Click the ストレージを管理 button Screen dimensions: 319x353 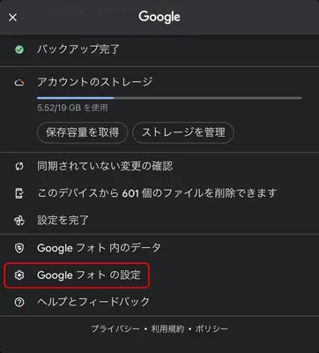(183, 132)
